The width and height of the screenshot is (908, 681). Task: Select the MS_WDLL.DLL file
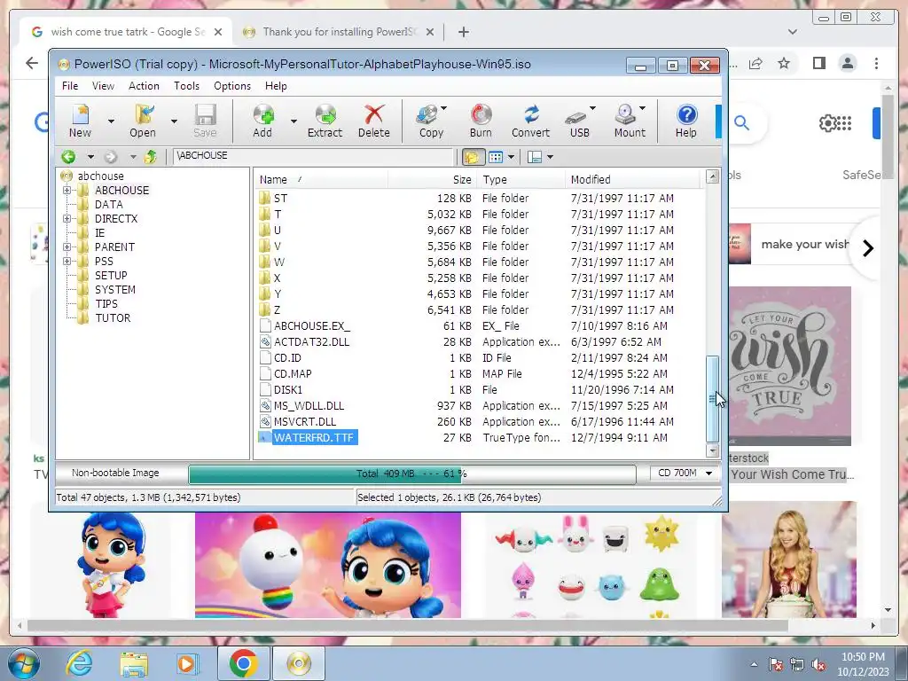pos(309,406)
